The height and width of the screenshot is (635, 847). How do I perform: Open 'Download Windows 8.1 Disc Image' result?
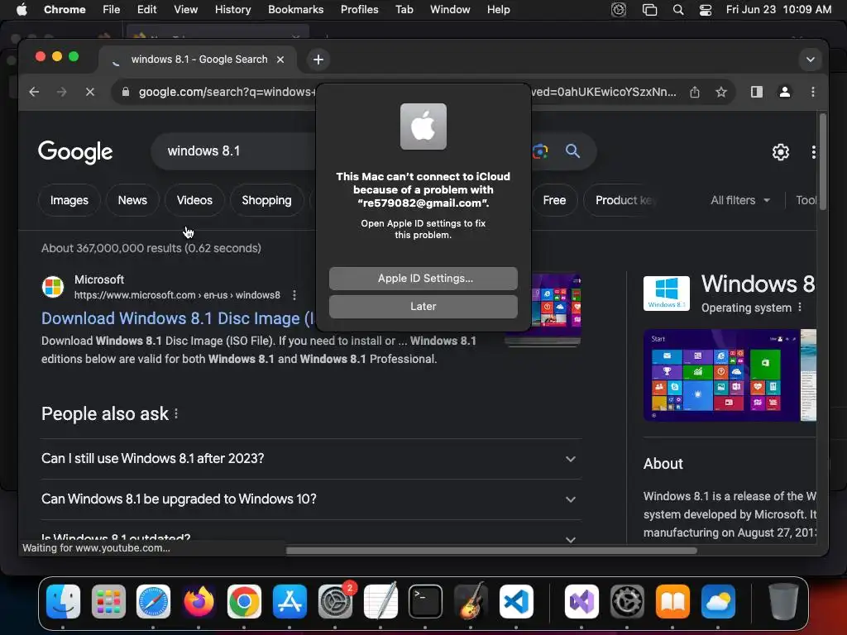point(179,318)
